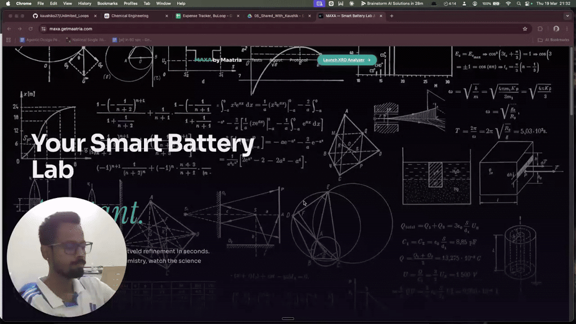Open the Tab menu
Image resolution: width=576 pixels, height=324 pixels.
(147, 3)
